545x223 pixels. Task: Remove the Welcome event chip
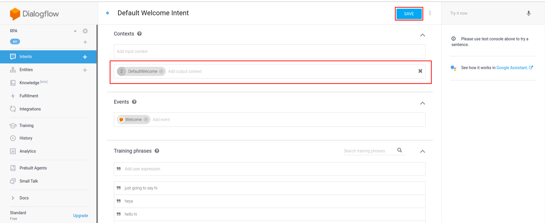(146, 119)
